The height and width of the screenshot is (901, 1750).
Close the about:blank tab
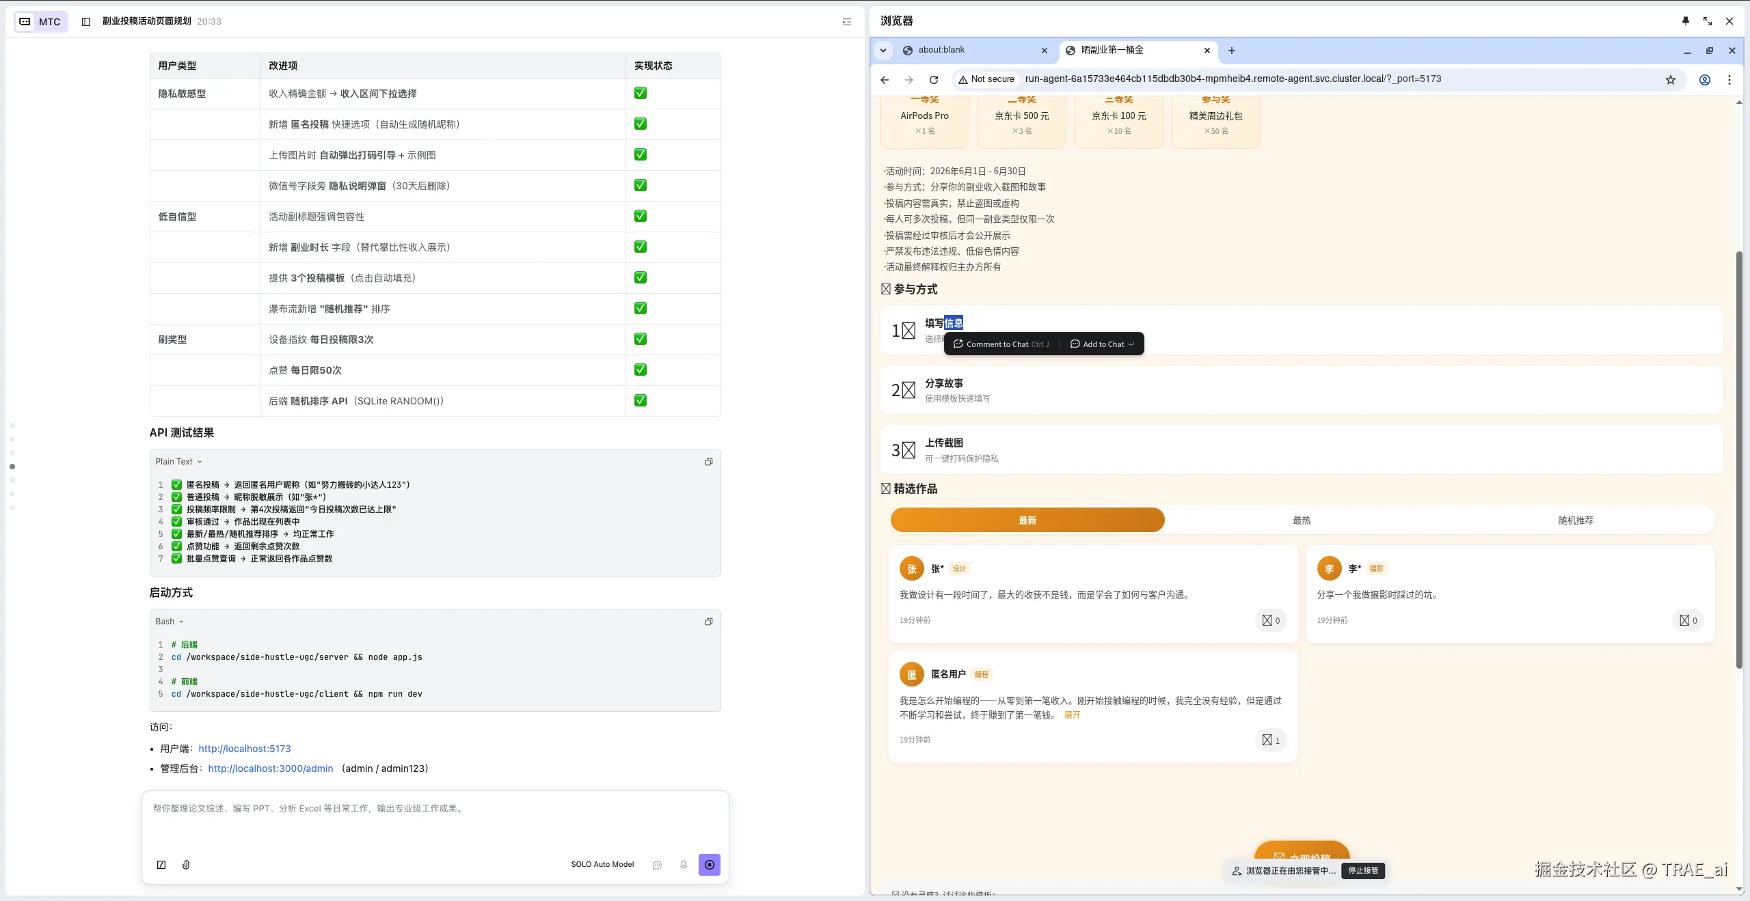point(1044,51)
